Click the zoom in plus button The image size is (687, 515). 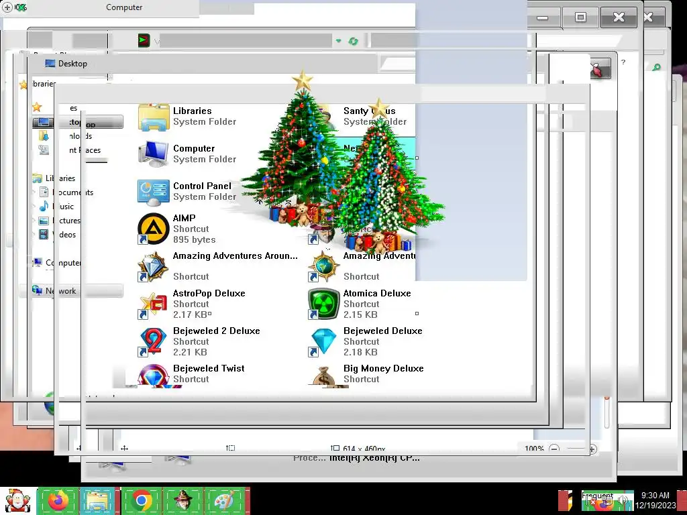pos(592,449)
